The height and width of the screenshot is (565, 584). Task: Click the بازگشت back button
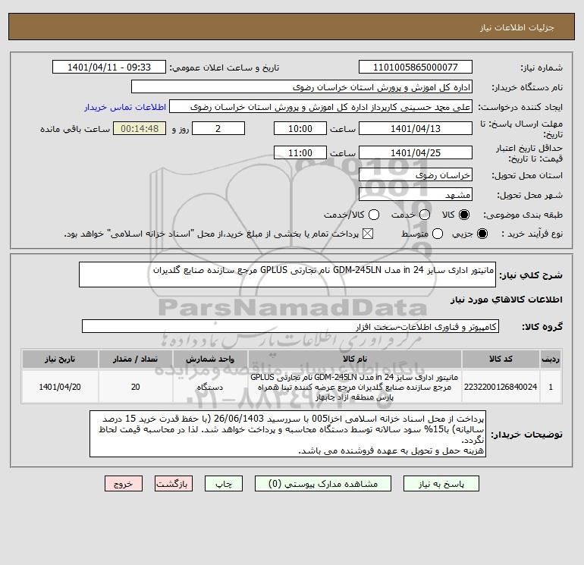pos(174,484)
